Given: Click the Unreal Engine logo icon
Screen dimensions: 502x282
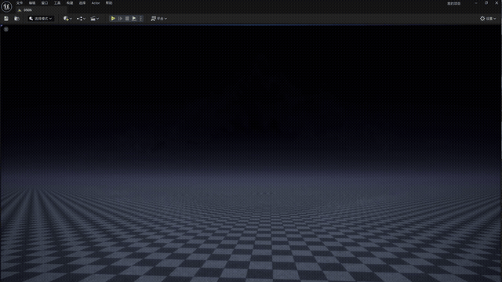Looking at the screenshot, I should pyautogui.click(x=6, y=6).
